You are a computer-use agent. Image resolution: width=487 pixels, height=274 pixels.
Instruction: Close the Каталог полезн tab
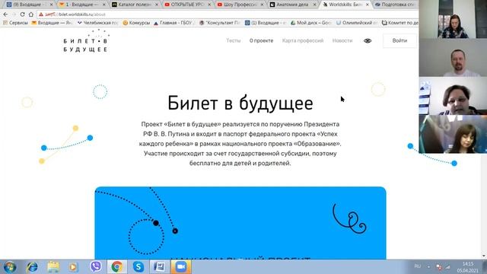157,5
